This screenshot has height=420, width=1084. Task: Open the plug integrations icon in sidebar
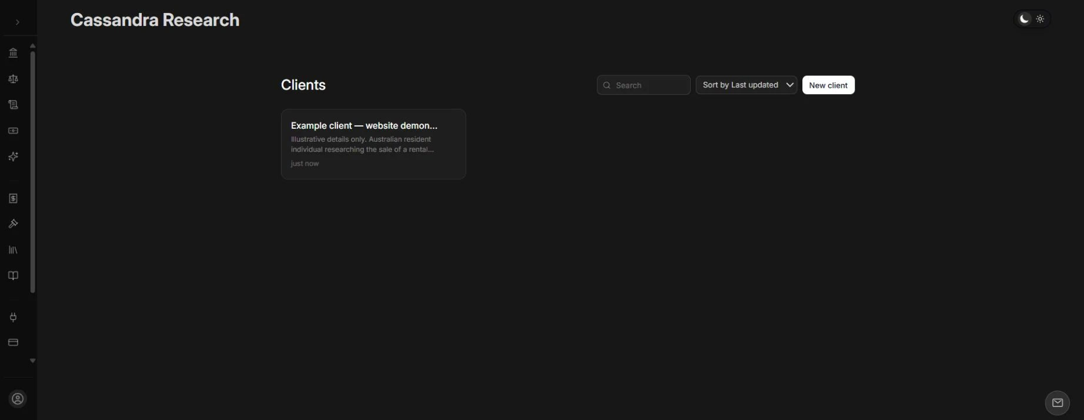pos(13,317)
